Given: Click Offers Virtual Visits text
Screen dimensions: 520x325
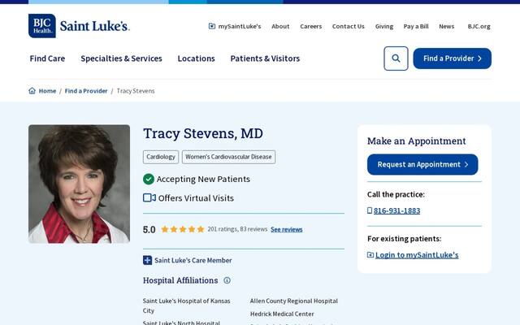Looking at the screenshot, I should [196, 198].
